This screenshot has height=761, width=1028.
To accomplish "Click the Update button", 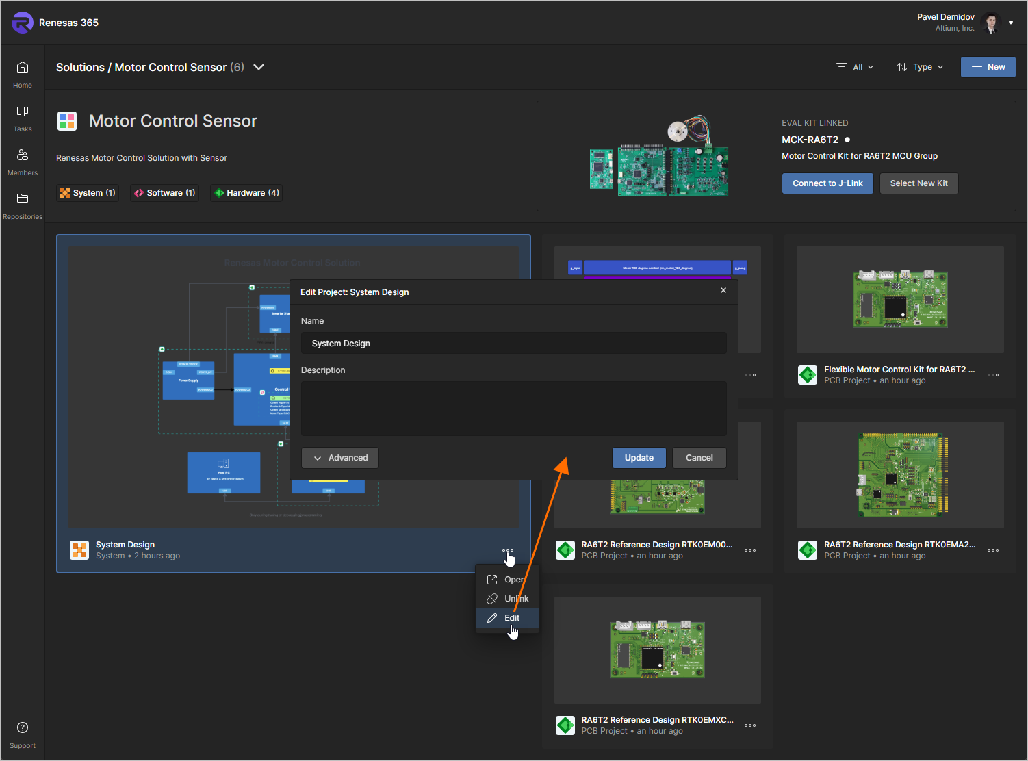I will coord(639,458).
